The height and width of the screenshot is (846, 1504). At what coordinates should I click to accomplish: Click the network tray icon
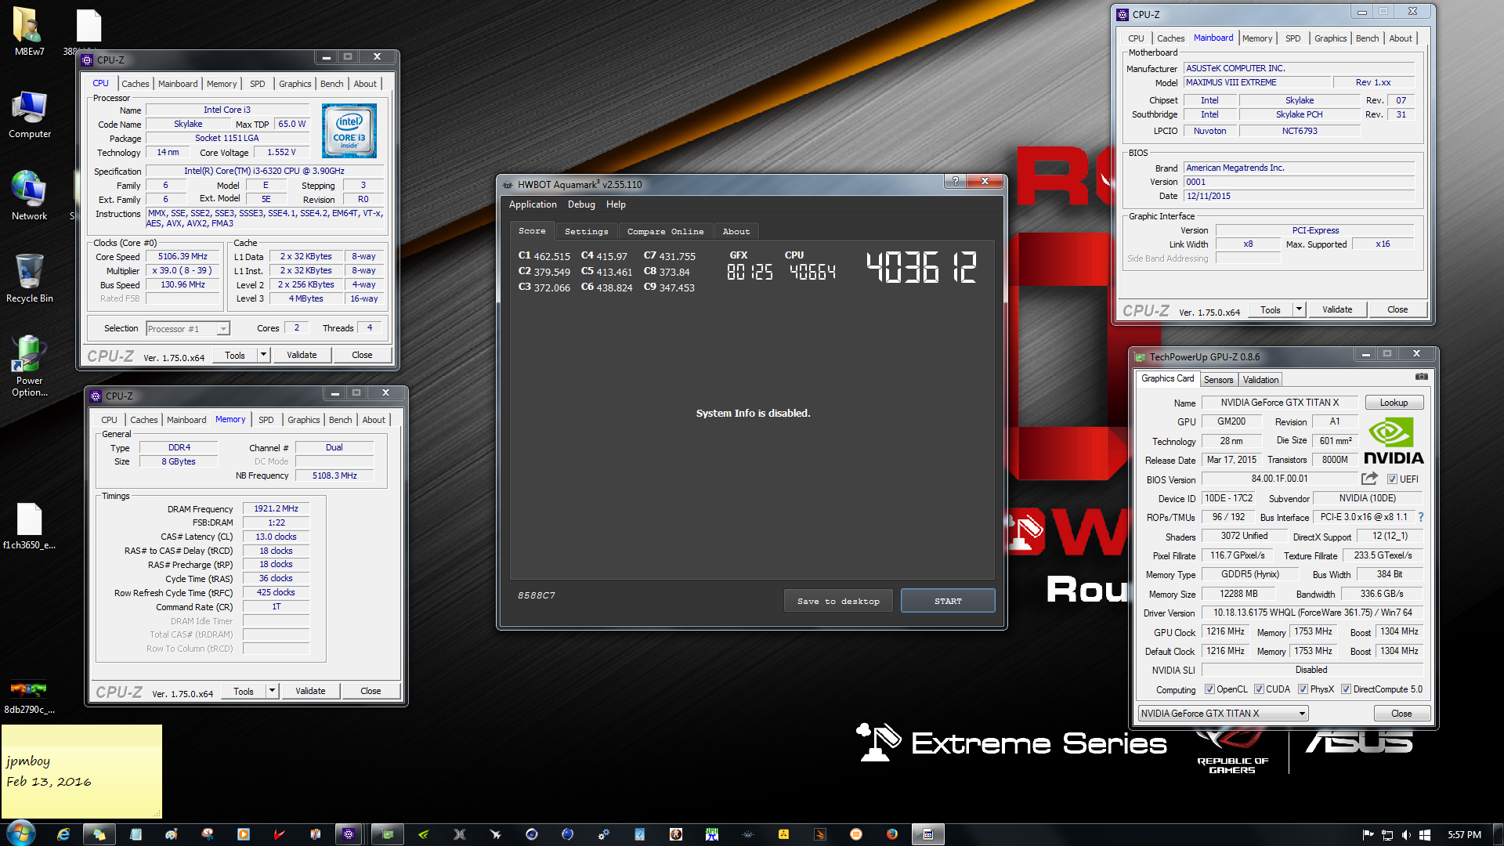1387,835
